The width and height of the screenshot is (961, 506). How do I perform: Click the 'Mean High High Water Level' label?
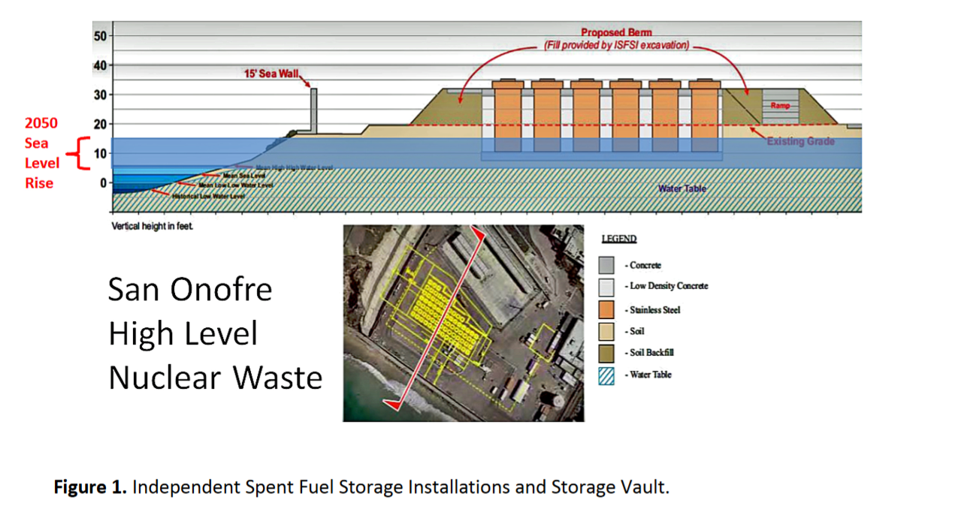[x=295, y=167]
